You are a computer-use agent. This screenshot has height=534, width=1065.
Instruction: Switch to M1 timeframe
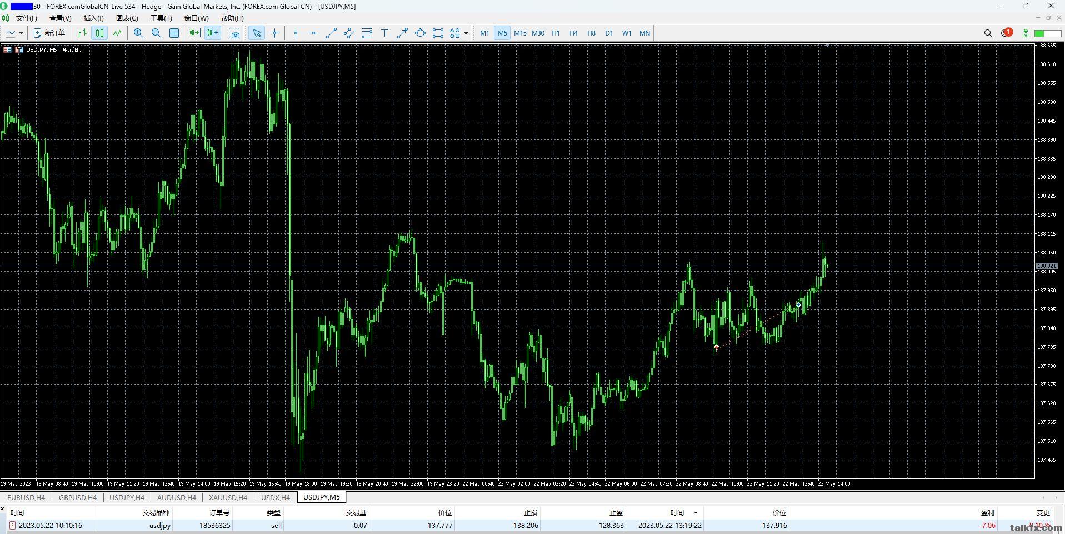484,33
